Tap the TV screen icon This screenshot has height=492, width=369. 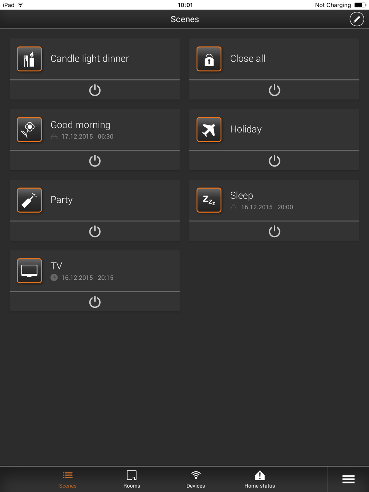point(29,271)
